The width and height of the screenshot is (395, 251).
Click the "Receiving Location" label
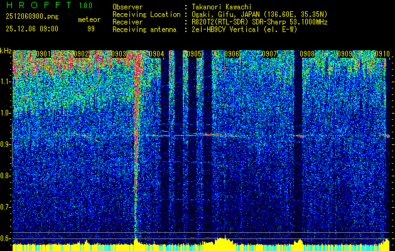[x=146, y=14]
